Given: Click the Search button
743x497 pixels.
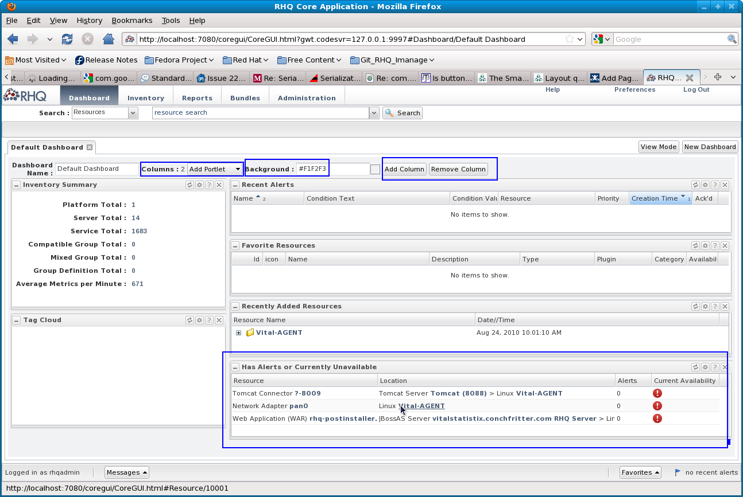Looking at the screenshot, I should point(403,113).
